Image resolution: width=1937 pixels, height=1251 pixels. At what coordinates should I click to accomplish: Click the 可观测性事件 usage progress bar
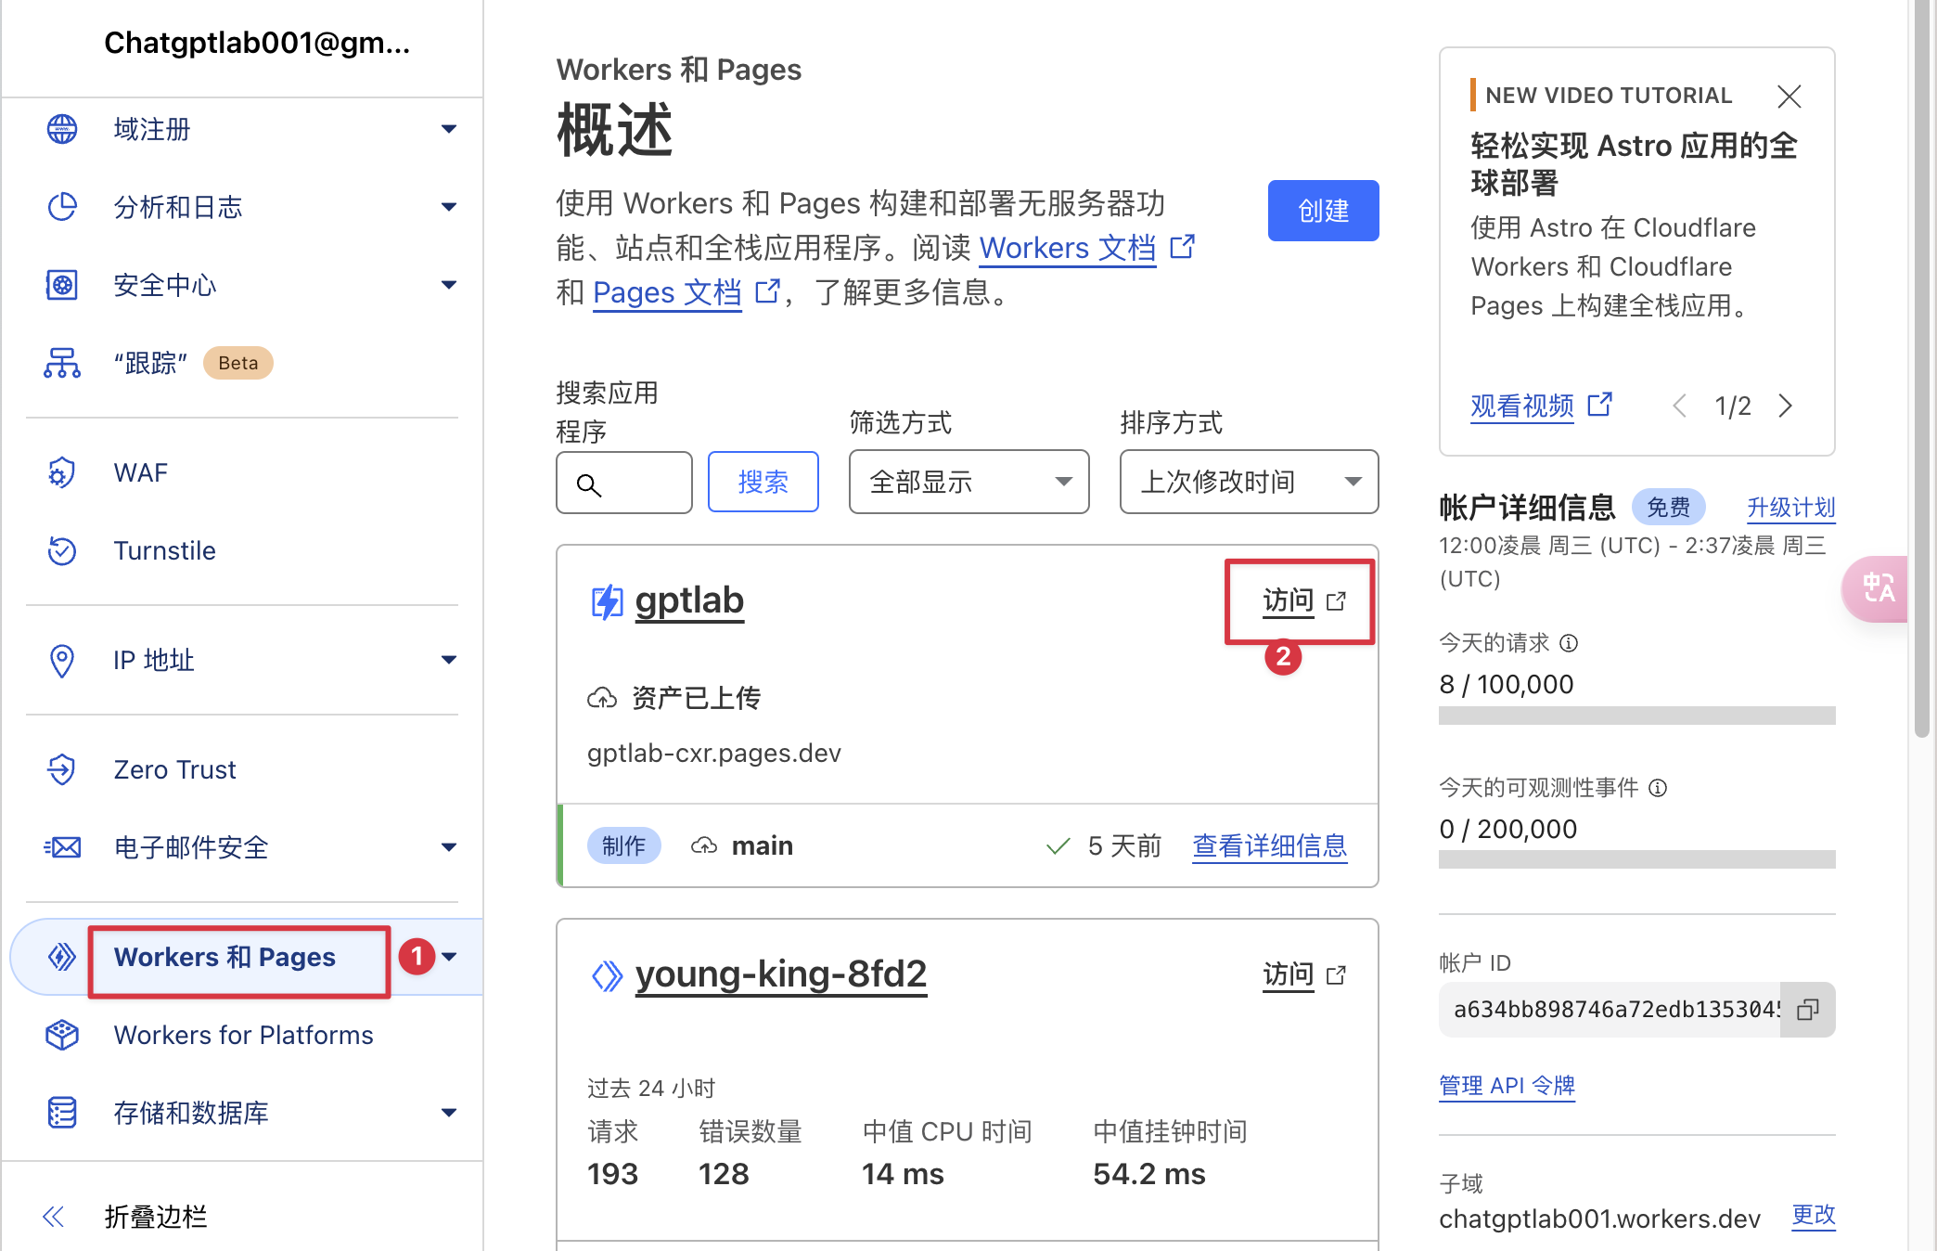1636,859
